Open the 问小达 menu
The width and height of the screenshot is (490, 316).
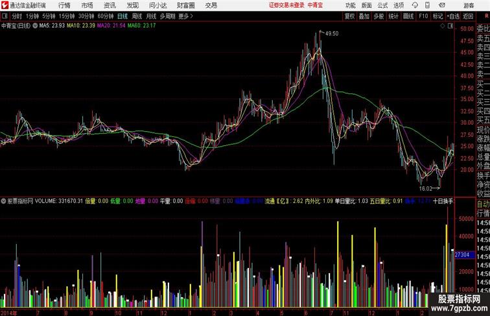pyautogui.click(x=157, y=5)
